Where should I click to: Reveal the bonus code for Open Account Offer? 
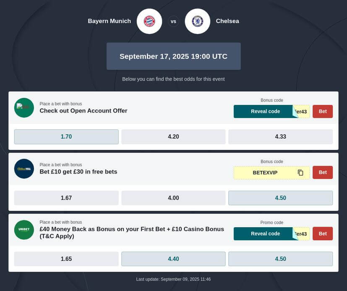click(265, 111)
